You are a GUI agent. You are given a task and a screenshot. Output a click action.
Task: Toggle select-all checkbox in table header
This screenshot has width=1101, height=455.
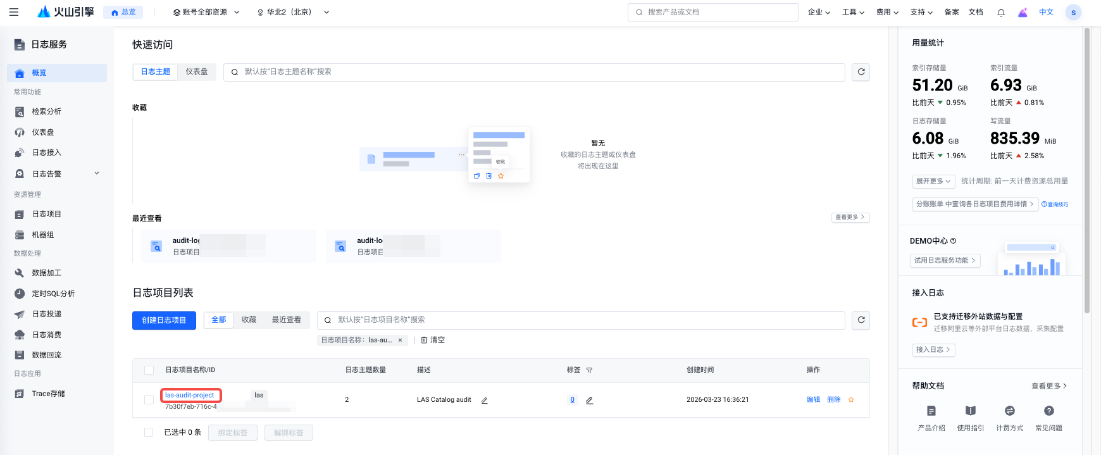click(149, 370)
